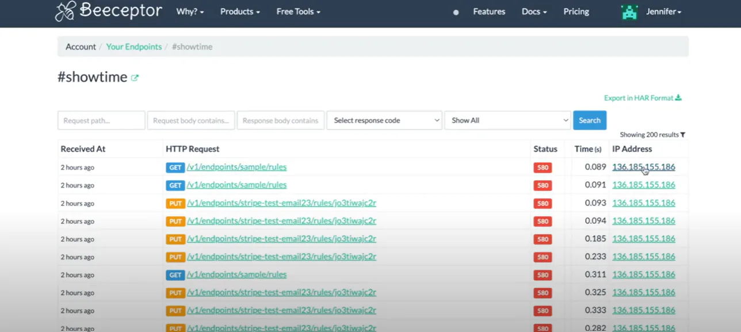The height and width of the screenshot is (332, 741).
Task: Open the Show All filter dropdown
Action: (507, 120)
